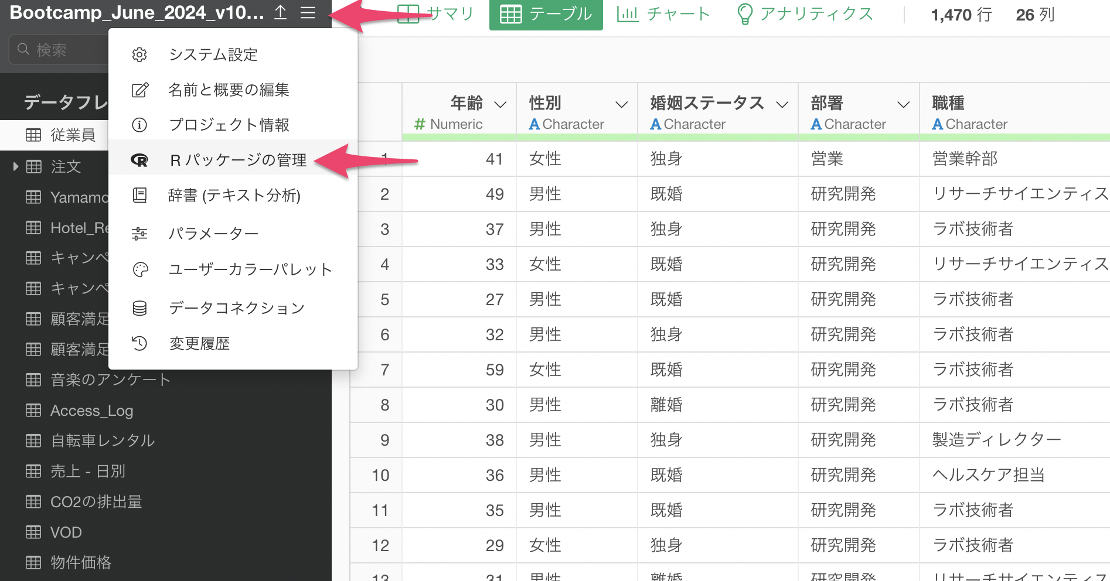Click the dictionary book icon

[x=139, y=195]
